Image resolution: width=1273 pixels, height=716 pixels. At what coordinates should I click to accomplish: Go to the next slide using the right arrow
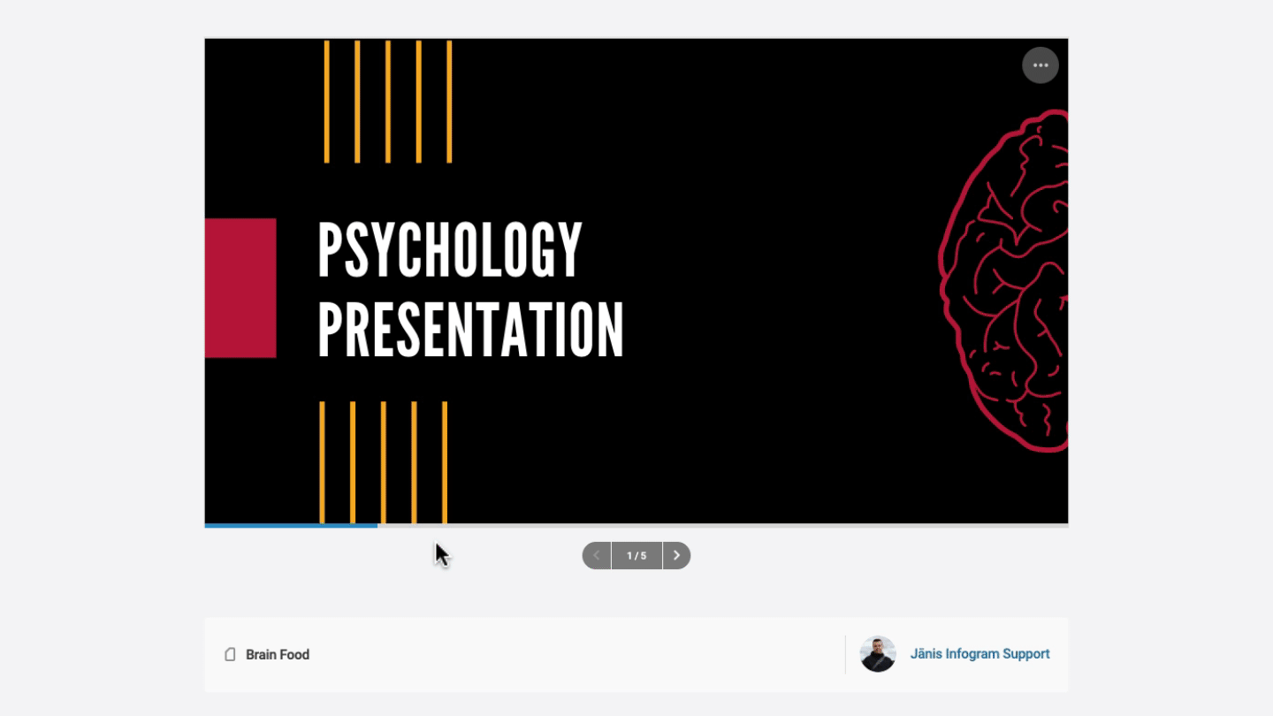[x=676, y=556]
